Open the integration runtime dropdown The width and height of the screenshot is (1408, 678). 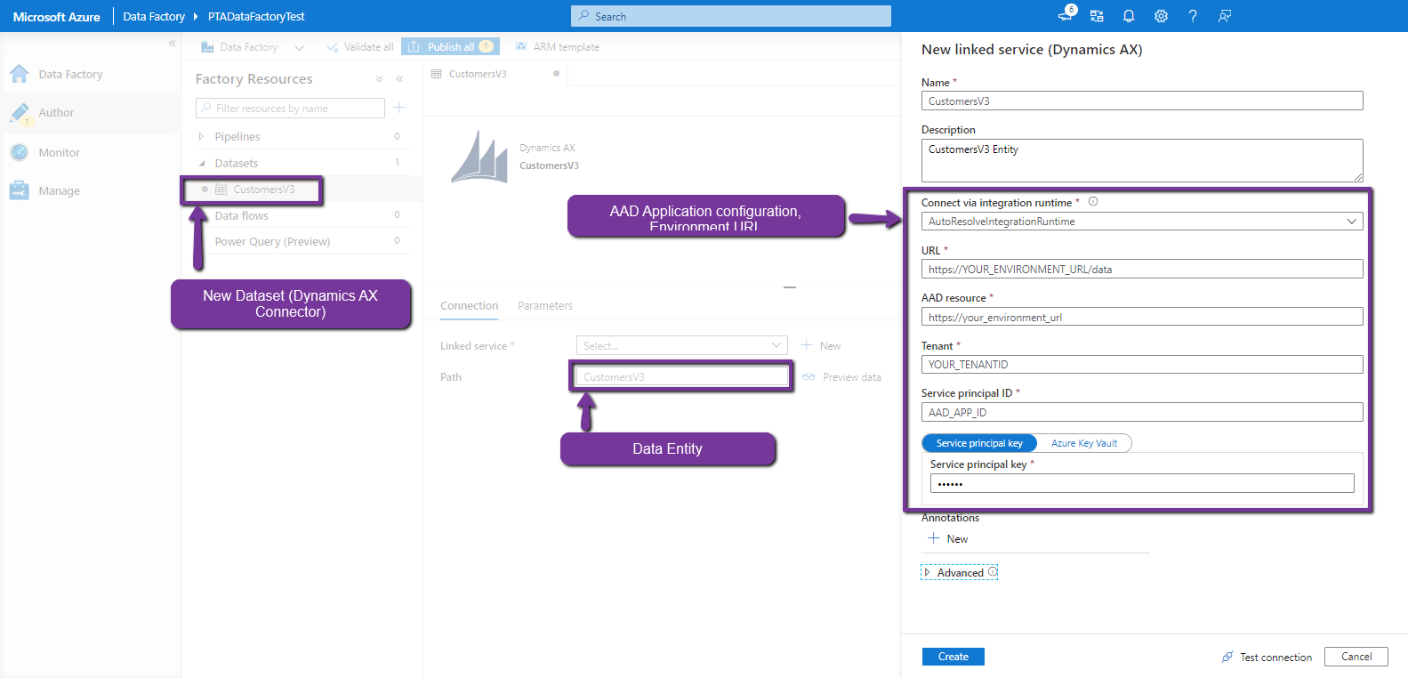click(x=1142, y=222)
